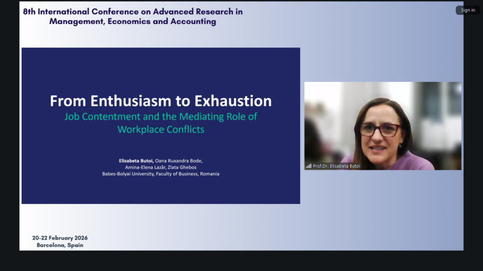483x271 pixels.
Task: Click the Sign in button
Action: (x=467, y=10)
